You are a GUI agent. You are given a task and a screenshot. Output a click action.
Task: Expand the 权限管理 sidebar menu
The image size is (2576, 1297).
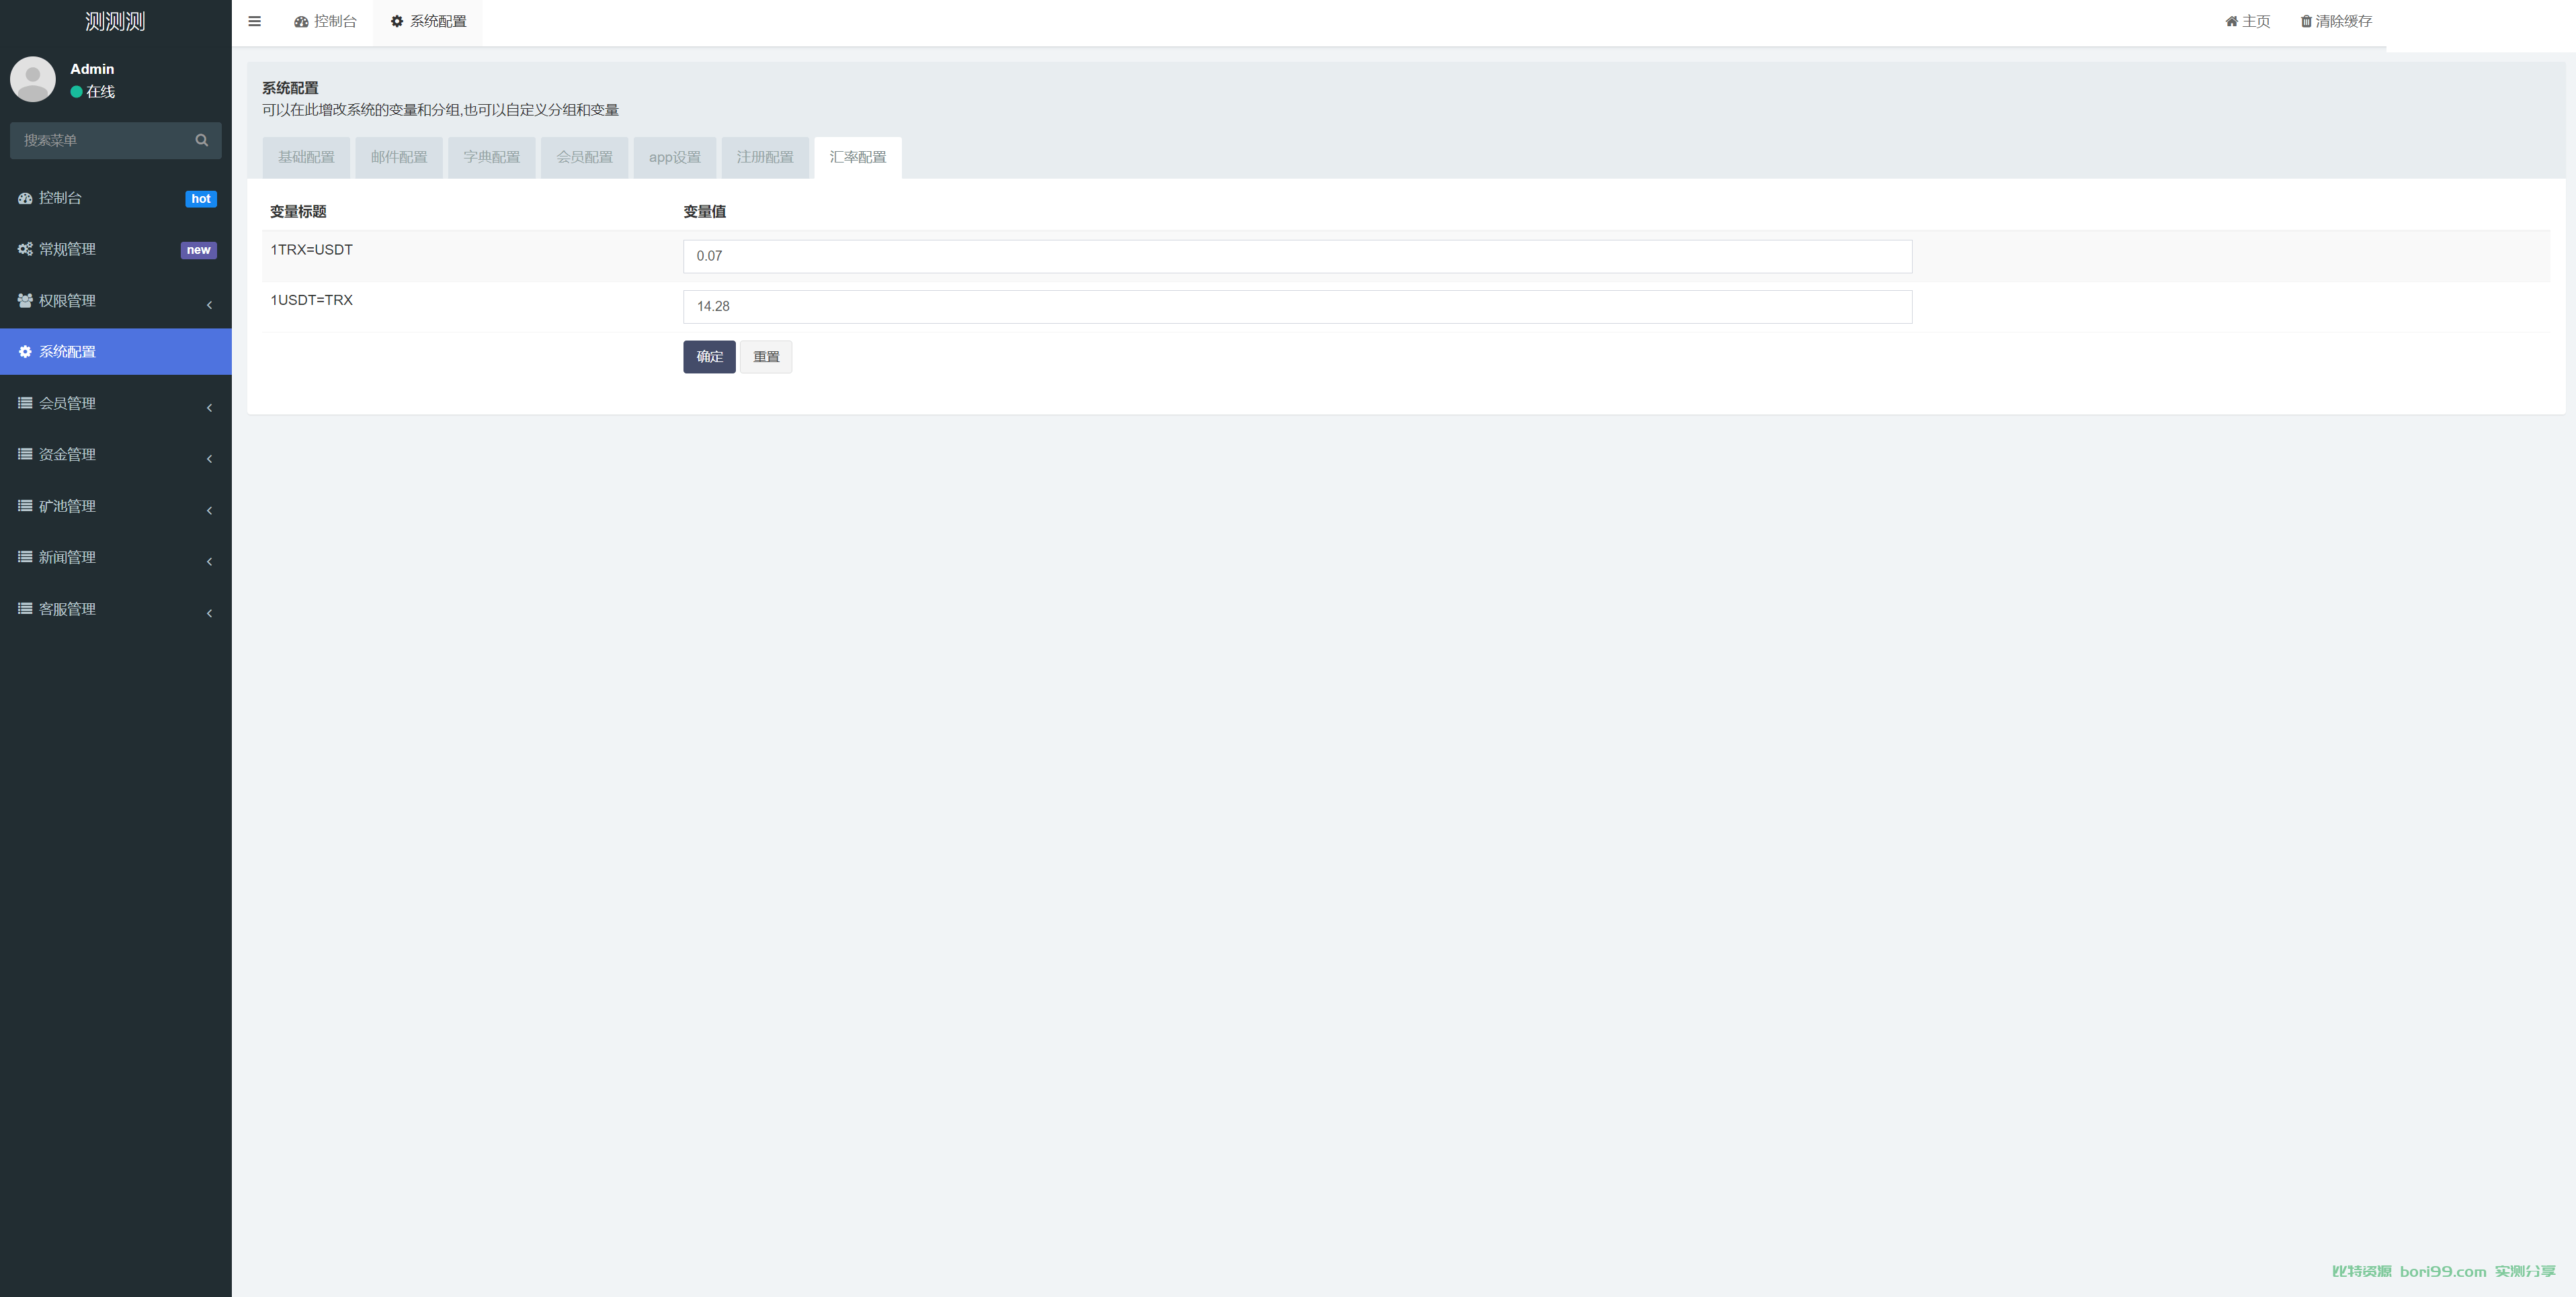pyautogui.click(x=67, y=301)
